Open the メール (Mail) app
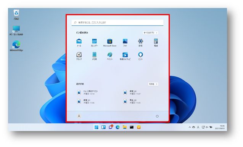Viewport: 243px width, 147px height. [x=79, y=43]
